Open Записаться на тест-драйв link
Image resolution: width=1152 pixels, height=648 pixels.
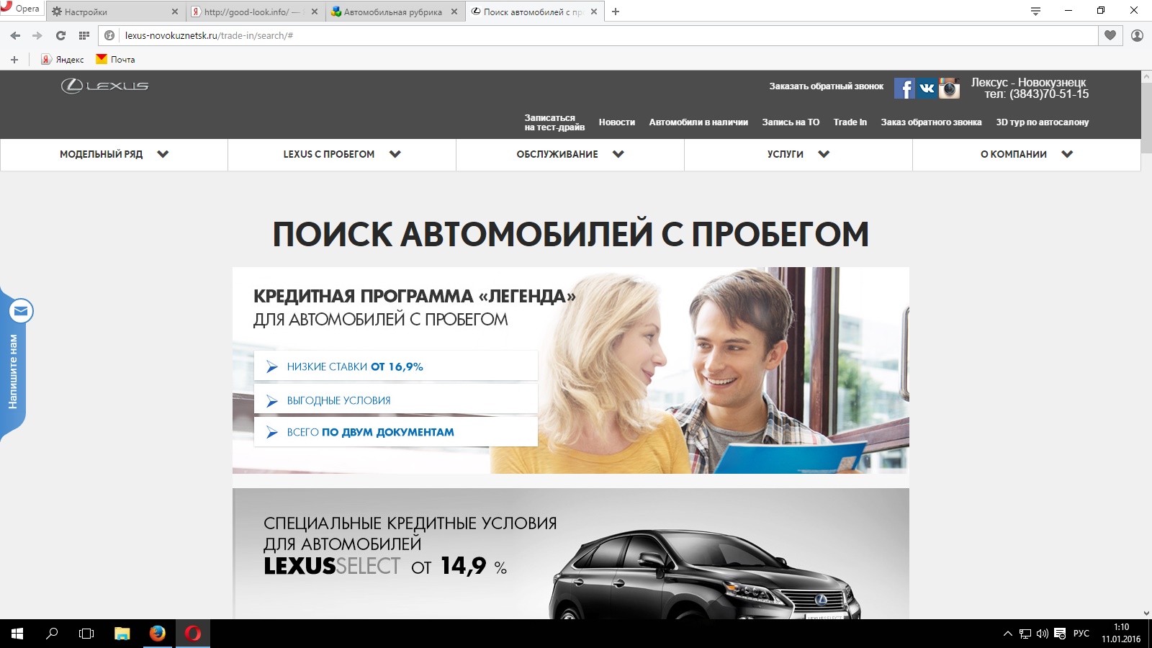click(554, 122)
